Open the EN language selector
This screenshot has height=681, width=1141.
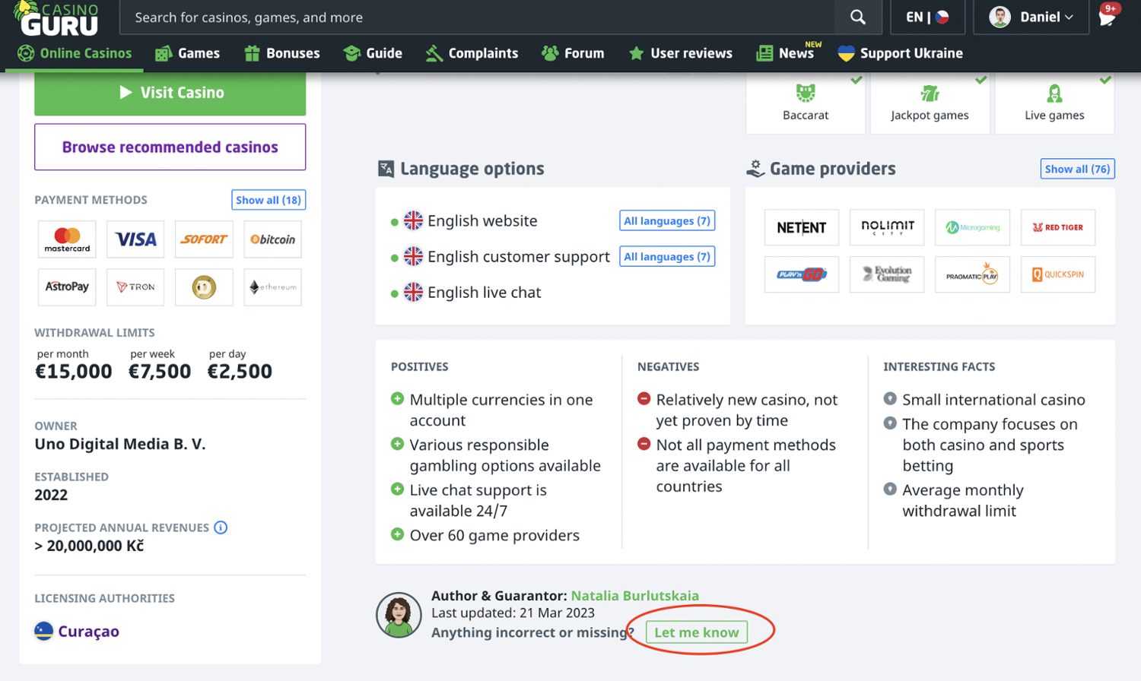tap(926, 17)
